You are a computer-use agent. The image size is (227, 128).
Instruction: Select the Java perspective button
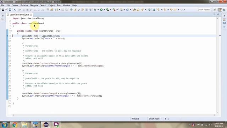click(x=220, y=10)
